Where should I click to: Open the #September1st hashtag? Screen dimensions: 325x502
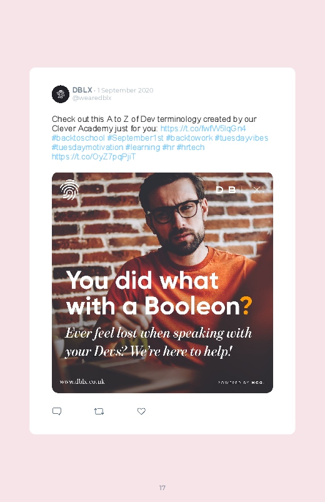(x=135, y=138)
